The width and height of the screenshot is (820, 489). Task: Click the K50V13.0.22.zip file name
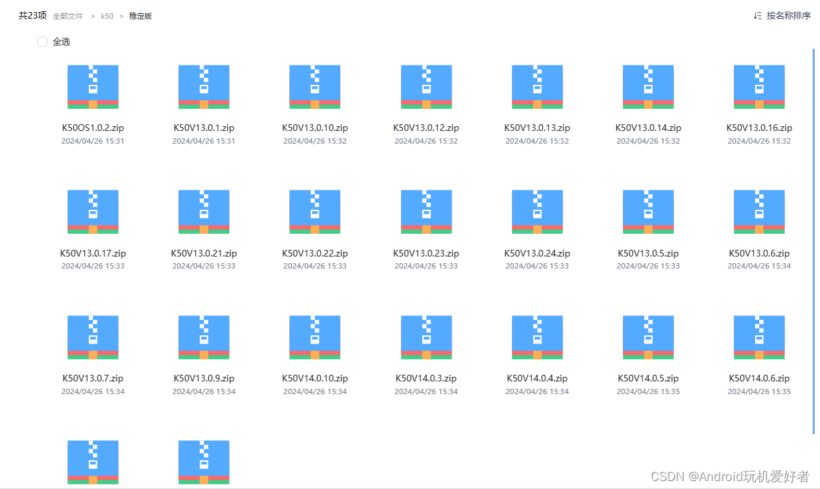pyautogui.click(x=315, y=253)
